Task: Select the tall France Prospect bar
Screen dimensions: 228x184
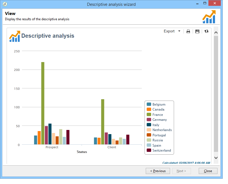Action: (x=43, y=103)
